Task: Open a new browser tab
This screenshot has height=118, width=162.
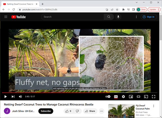Action: [x=43, y=4]
